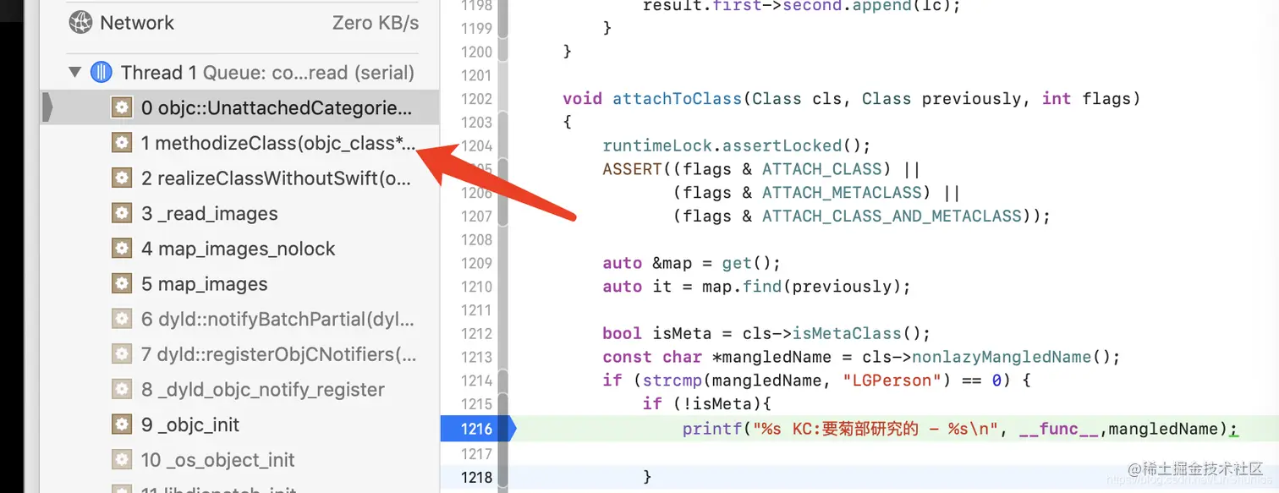This screenshot has width=1279, height=493.
Task: Collapse the Thread 1 disclosure triangle
Action: [75, 72]
